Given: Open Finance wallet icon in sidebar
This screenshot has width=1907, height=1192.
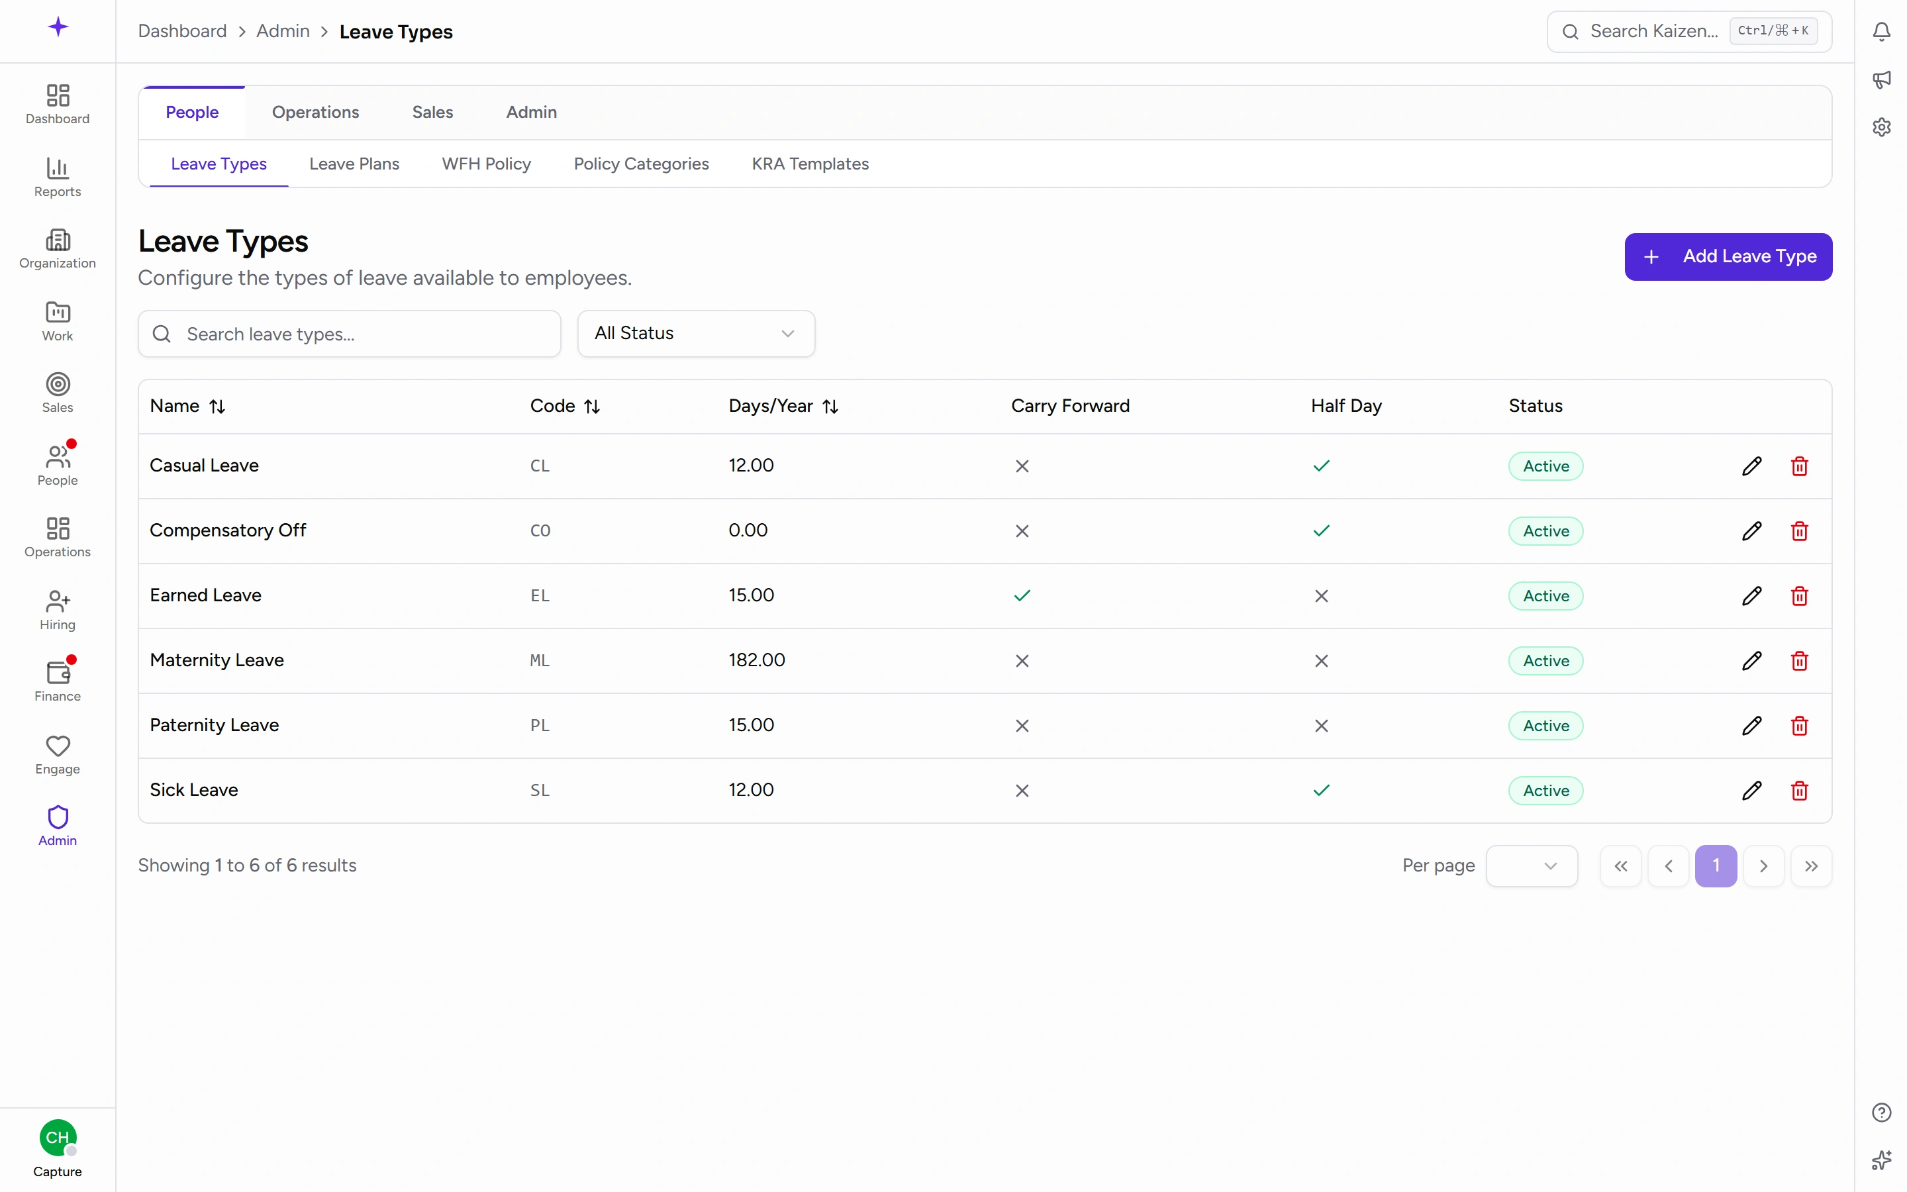Looking at the screenshot, I should 58,672.
